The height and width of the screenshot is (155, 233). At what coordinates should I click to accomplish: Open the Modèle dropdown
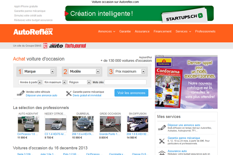[x=84, y=71]
